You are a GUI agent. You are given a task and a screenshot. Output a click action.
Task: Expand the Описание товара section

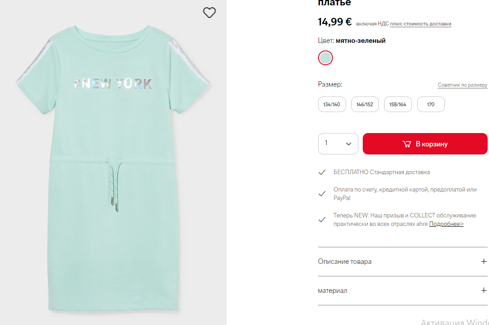(x=345, y=262)
